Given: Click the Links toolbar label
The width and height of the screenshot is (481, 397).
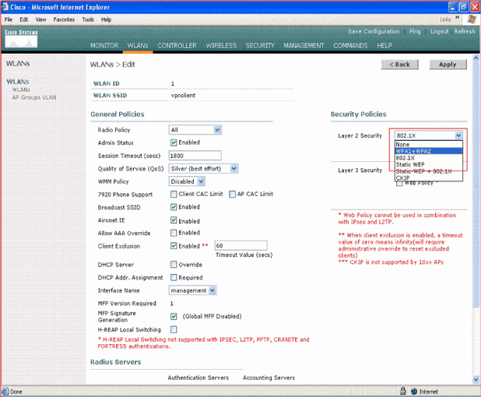Looking at the screenshot, I should (x=445, y=19).
